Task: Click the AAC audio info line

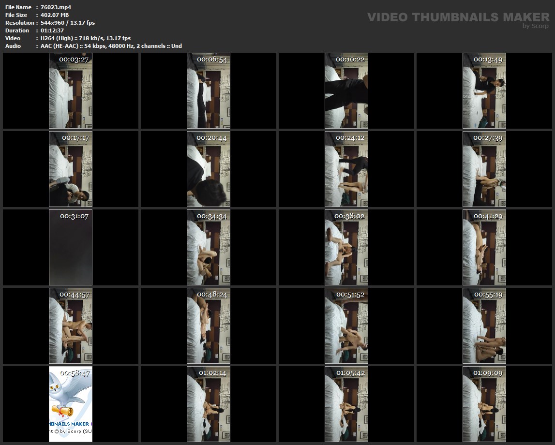Action: pyautogui.click(x=111, y=46)
